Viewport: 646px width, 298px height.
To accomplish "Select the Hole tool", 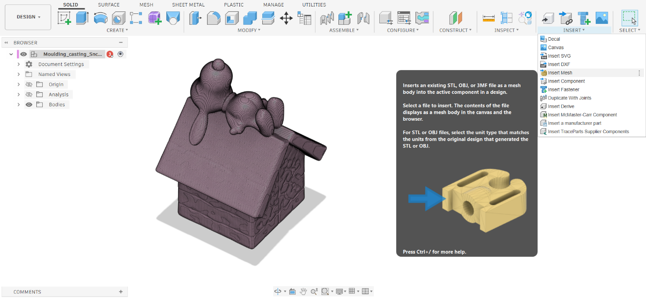I will coord(118,19).
